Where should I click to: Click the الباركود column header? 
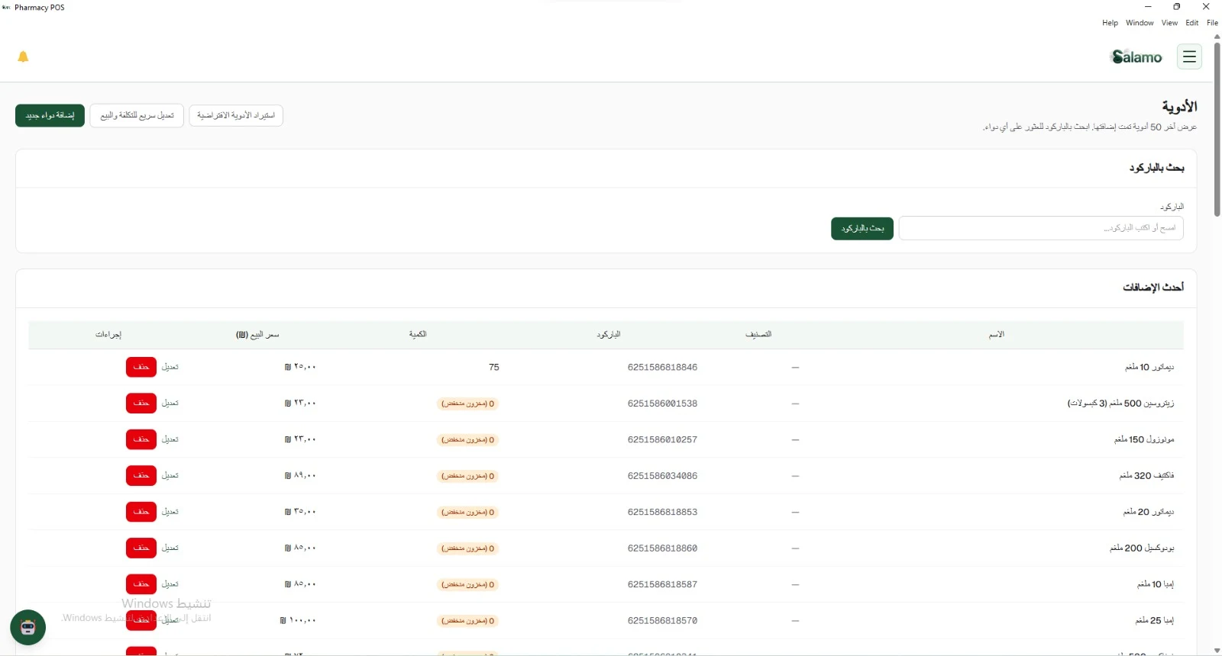tap(609, 334)
